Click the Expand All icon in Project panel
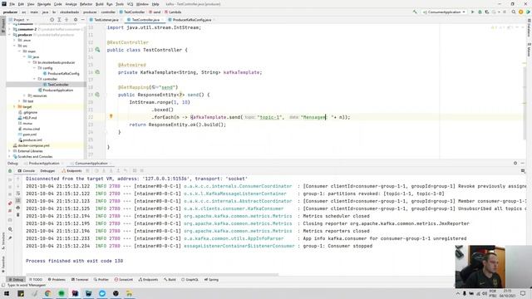 pyautogui.click(x=59, y=20)
